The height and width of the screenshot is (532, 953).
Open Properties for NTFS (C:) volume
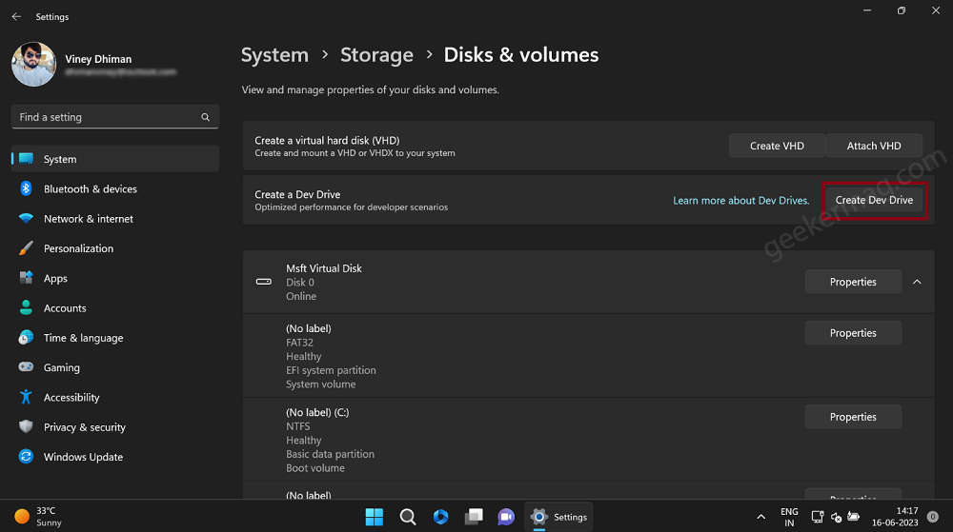(x=853, y=417)
